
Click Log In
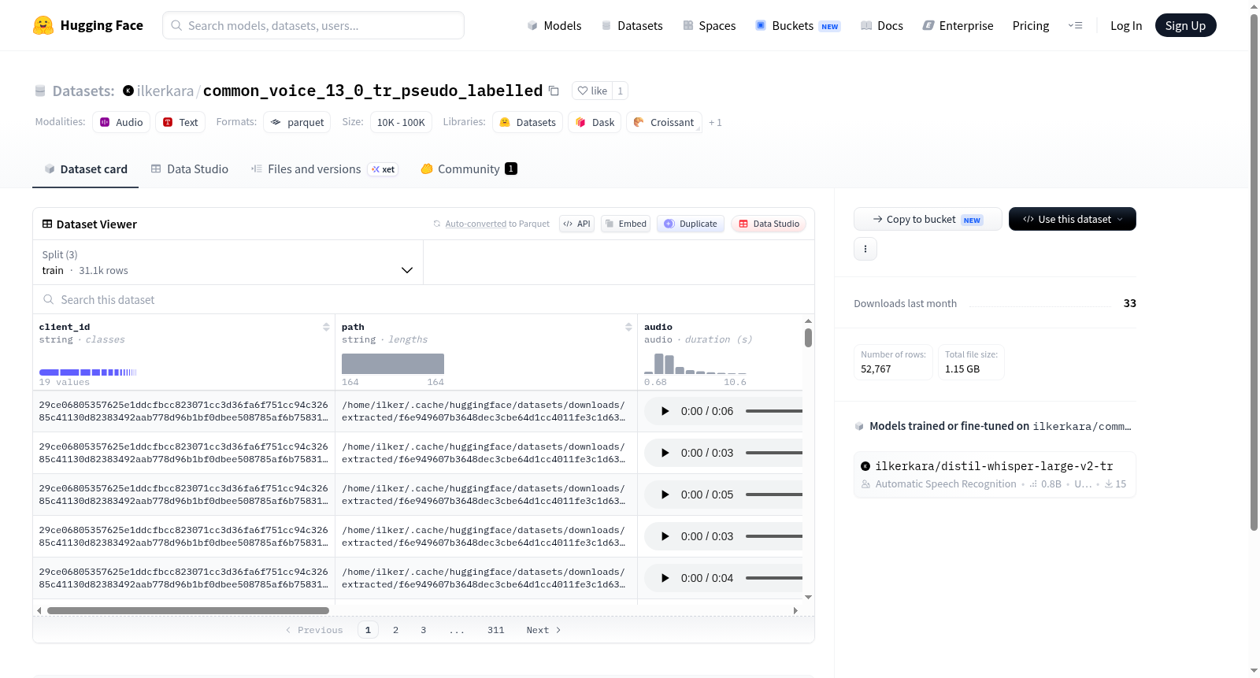tap(1126, 25)
